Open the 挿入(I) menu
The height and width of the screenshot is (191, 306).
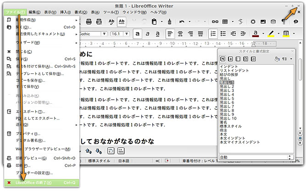click(66, 12)
